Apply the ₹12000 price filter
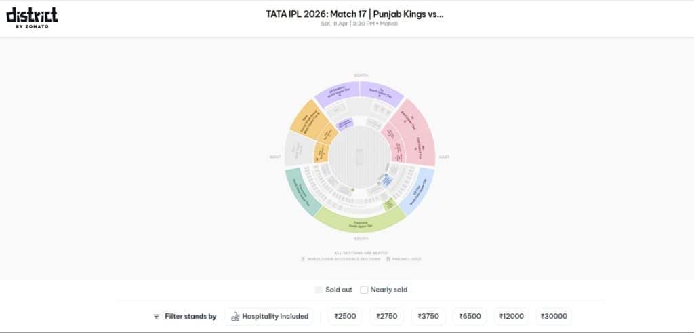 [x=511, y=317]
